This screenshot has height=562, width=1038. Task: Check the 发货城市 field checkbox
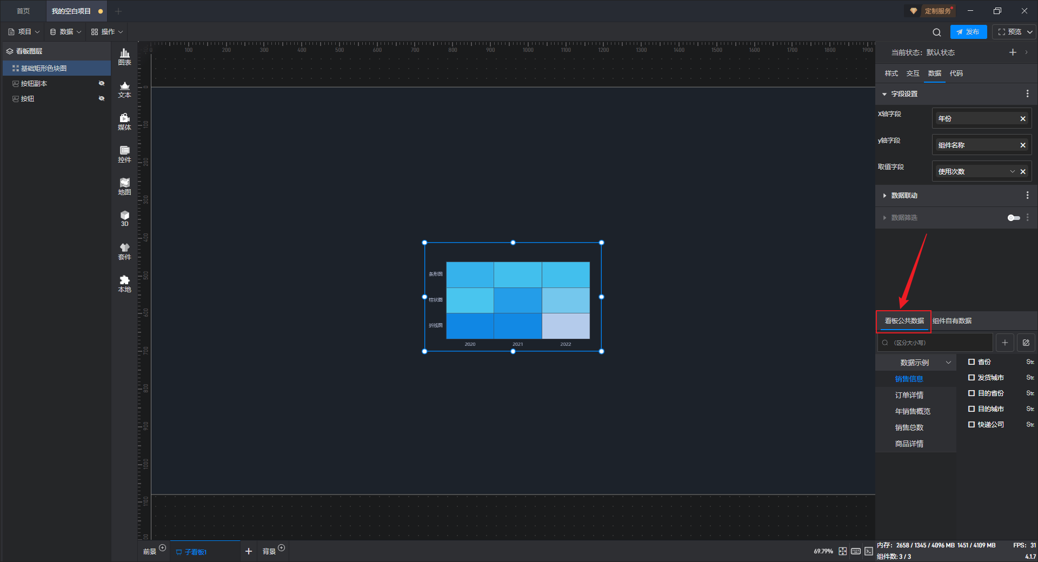click(x=972, y=378)
